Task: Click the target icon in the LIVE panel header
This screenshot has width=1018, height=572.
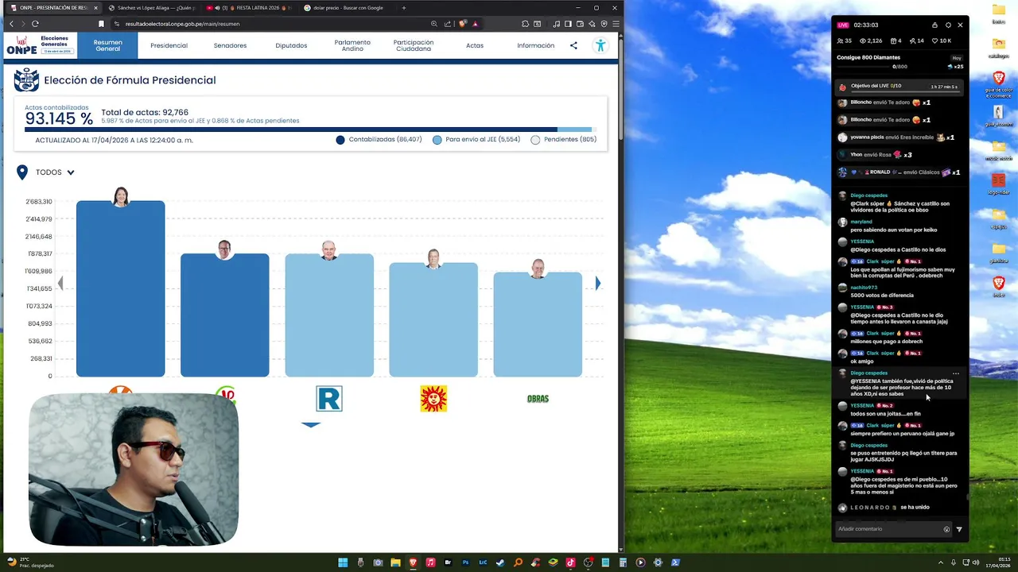Action: [948, 25]
